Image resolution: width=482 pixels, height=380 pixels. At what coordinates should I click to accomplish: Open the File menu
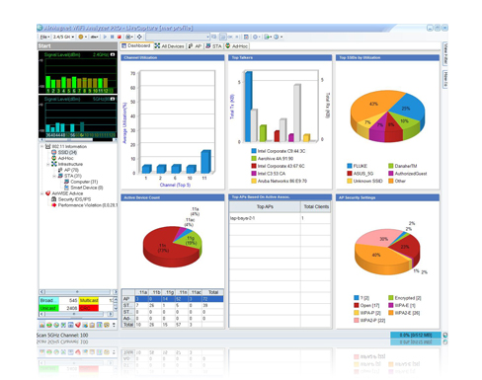(44, 37)
